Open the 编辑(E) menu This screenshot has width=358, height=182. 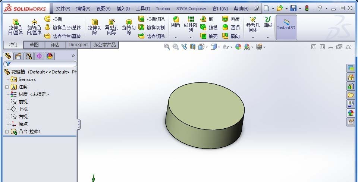[83, 9]
